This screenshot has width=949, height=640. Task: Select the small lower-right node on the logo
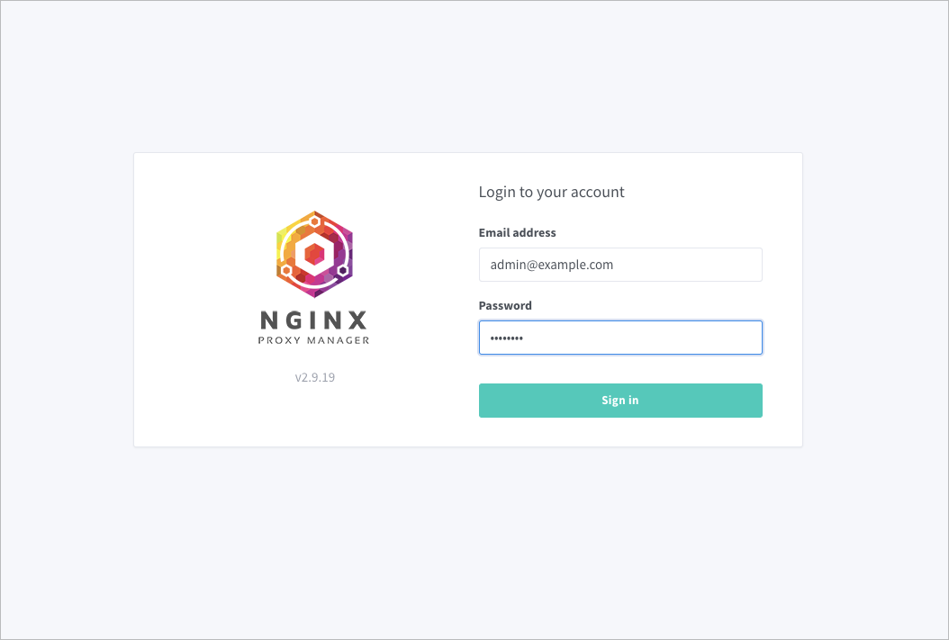[342, 270]
